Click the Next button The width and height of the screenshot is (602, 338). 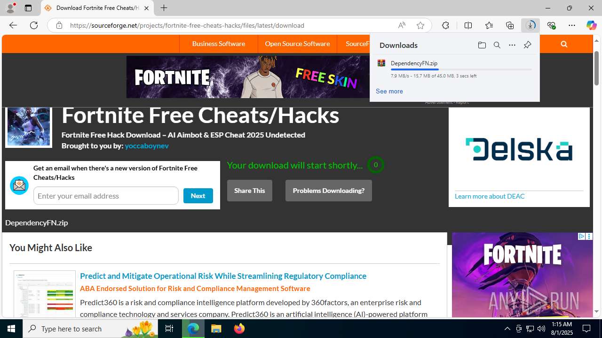click(x=198, y=196)
